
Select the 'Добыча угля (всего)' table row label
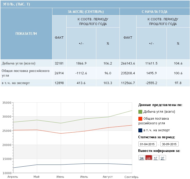point(18,63)
